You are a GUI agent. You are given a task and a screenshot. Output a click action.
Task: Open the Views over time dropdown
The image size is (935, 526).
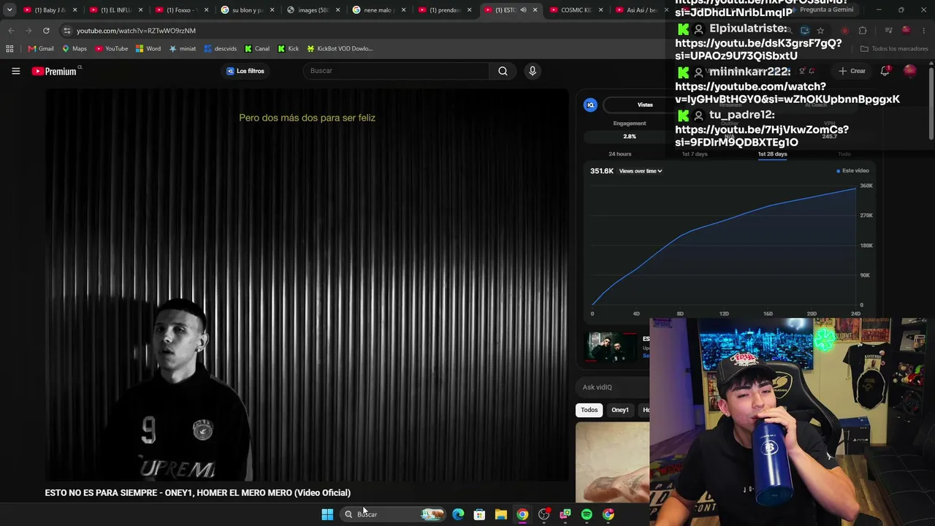point(641,171)
